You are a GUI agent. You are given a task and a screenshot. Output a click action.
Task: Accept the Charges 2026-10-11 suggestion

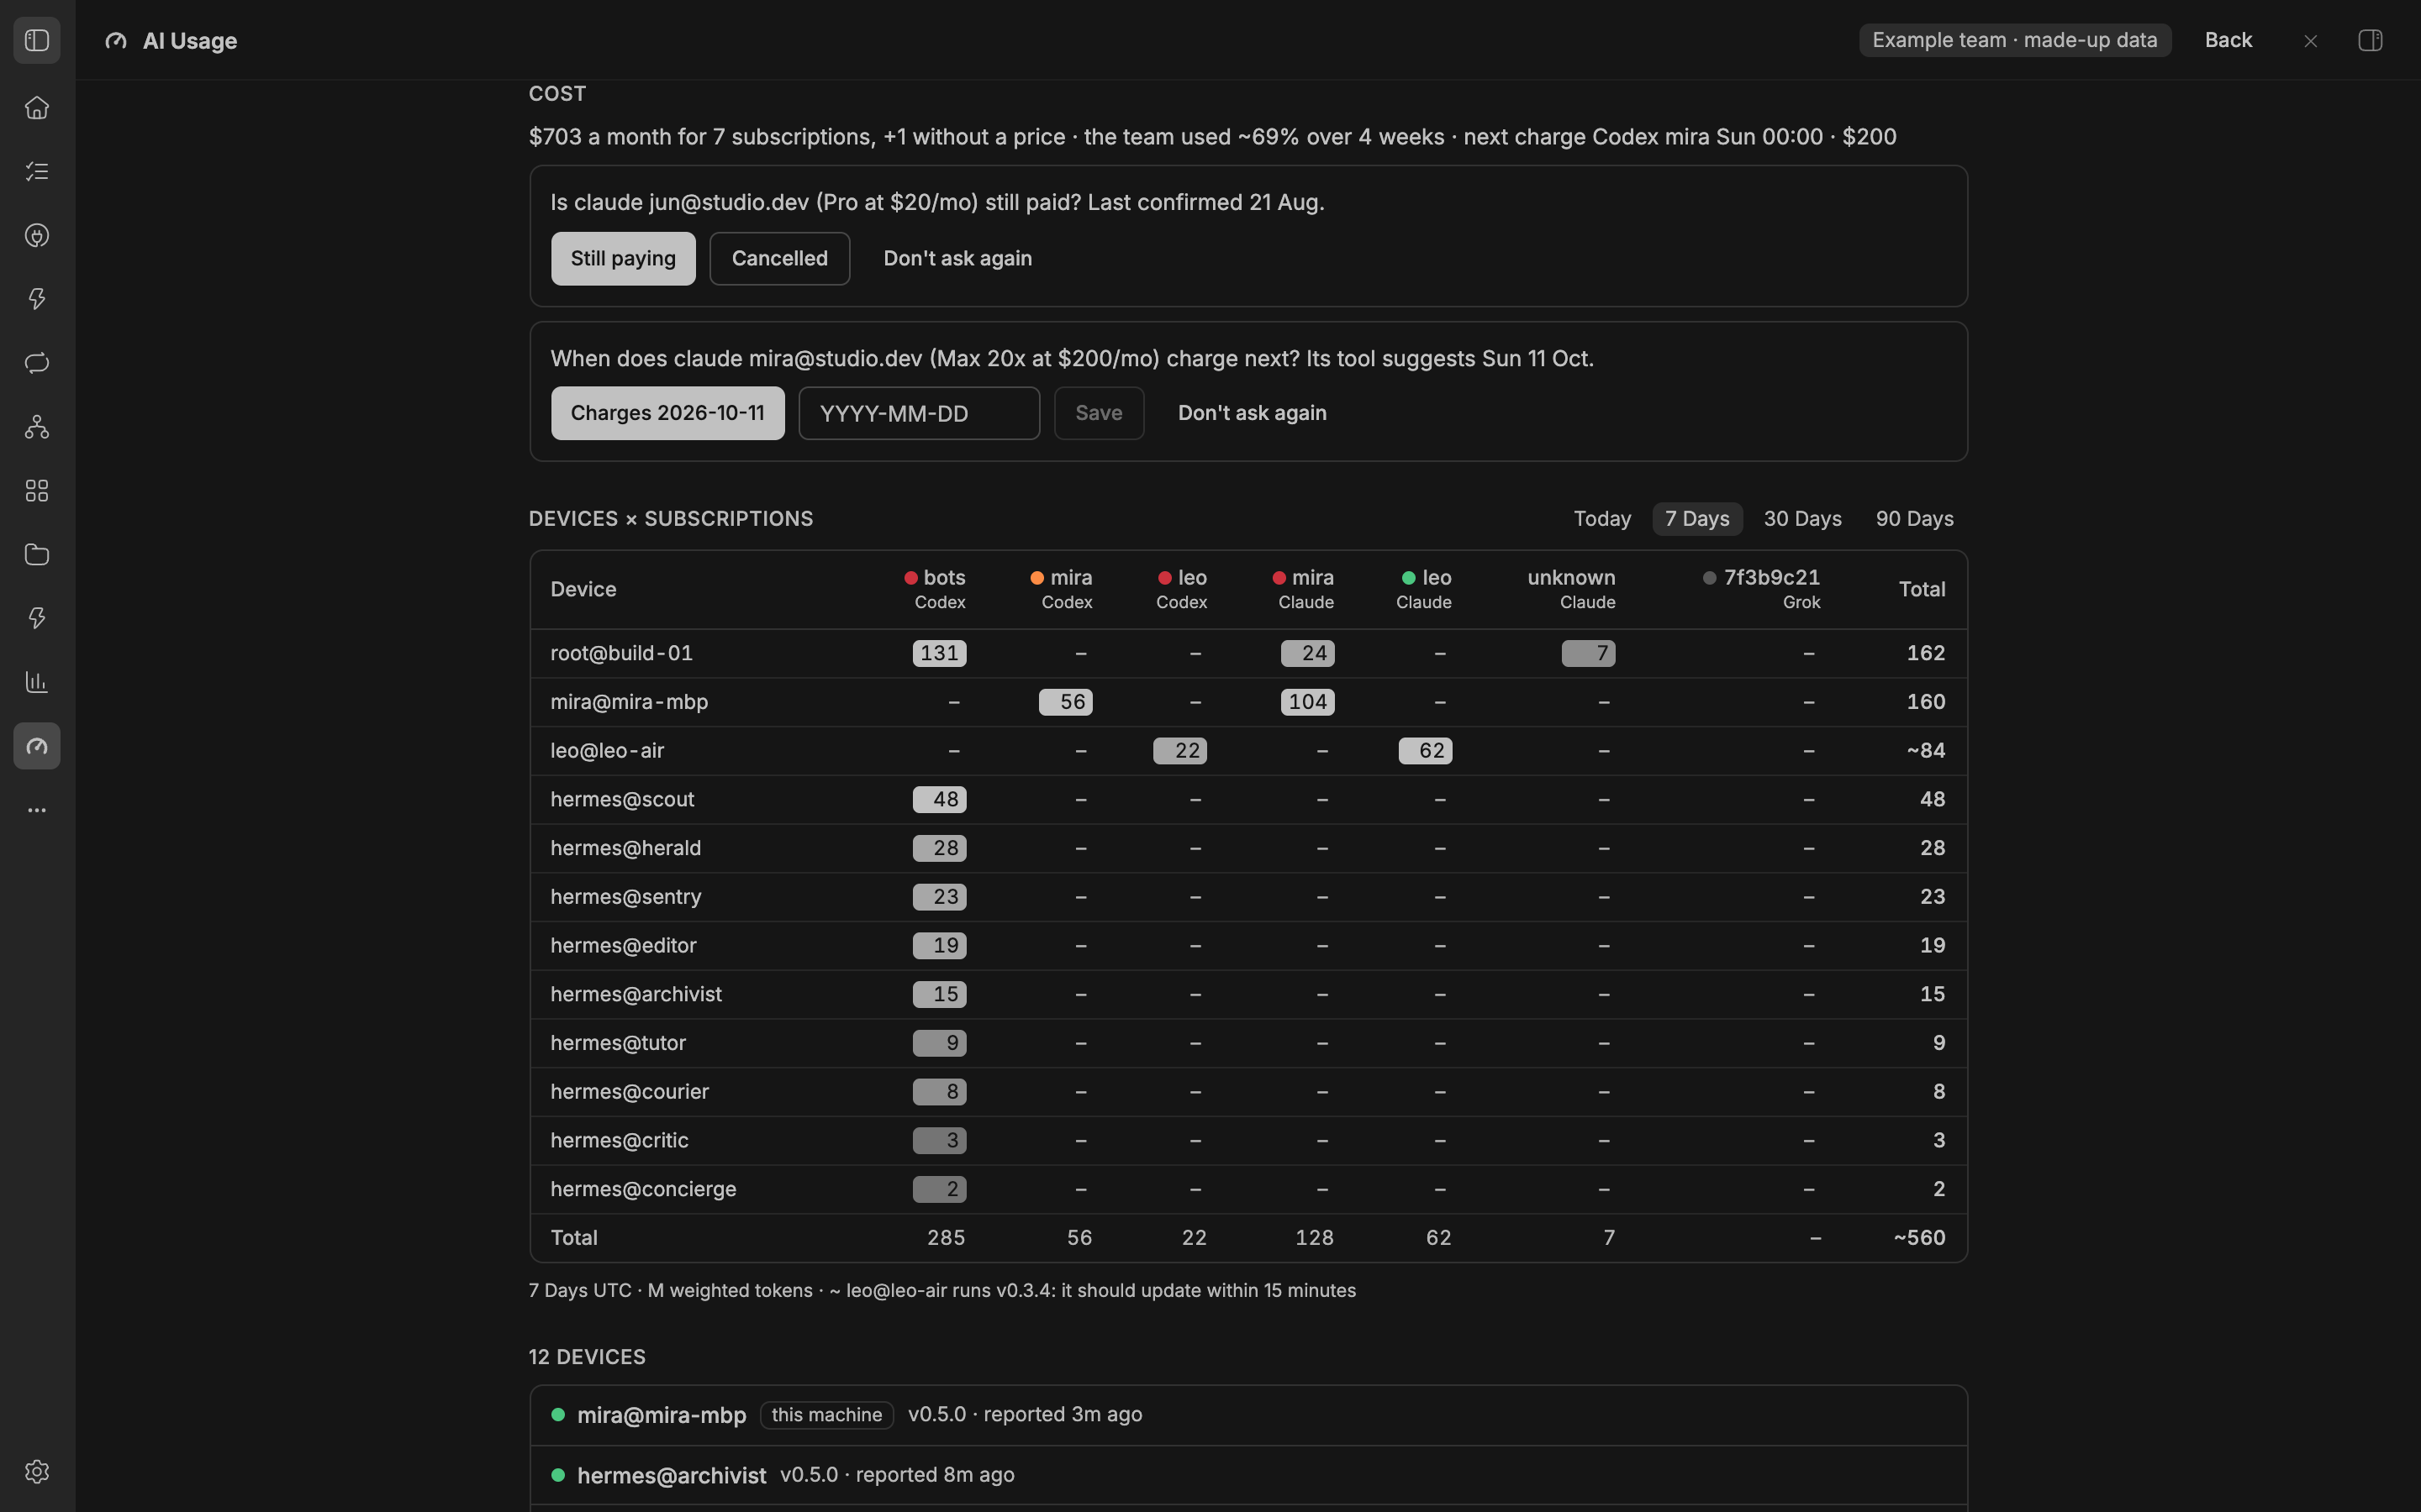[667, 413]
